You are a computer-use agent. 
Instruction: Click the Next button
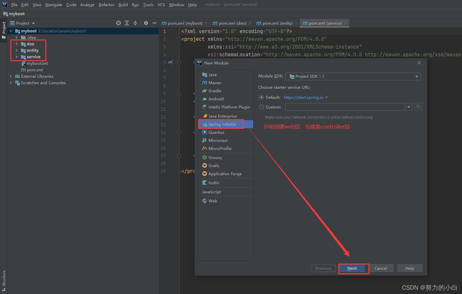tap(352, 268)
